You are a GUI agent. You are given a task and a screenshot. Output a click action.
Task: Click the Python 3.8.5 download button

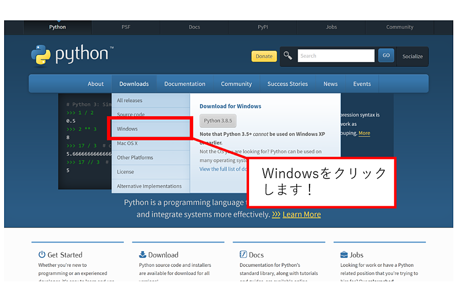[x=218, y=121]
